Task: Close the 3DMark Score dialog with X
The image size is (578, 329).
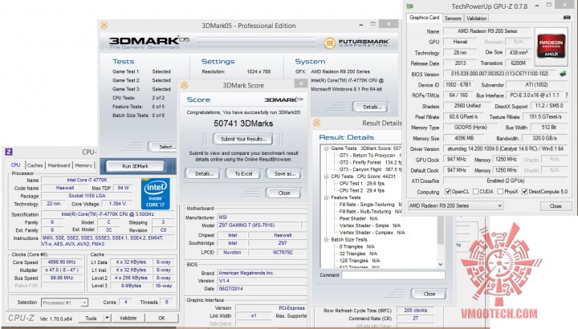Action: 301,83
